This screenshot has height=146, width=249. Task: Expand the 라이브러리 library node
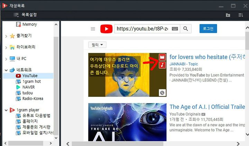(x=6, y=47)
